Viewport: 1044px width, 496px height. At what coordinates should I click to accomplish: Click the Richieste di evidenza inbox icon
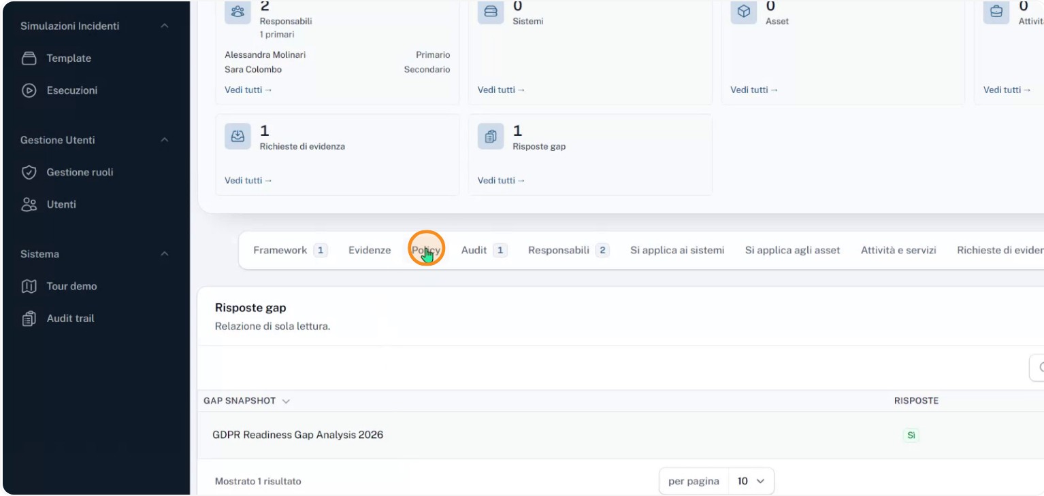pos(238,137)
